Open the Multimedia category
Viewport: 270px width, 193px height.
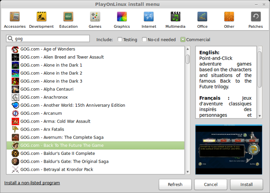[x=175, y=20]
